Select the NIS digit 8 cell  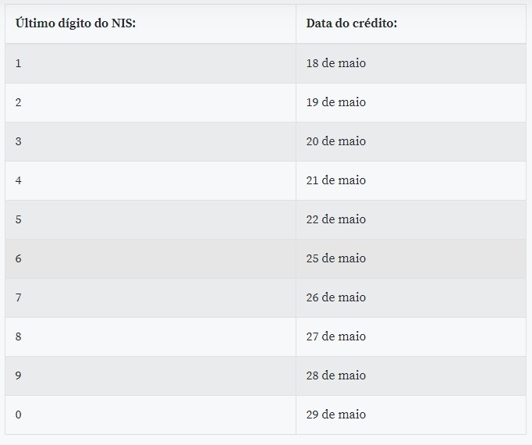coord(151,336)
